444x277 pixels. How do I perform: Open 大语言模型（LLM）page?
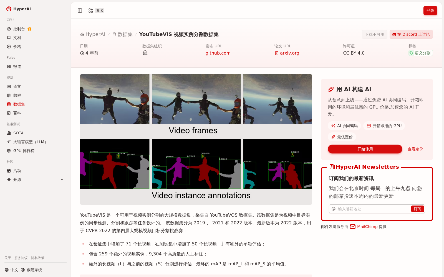[36, 142]
